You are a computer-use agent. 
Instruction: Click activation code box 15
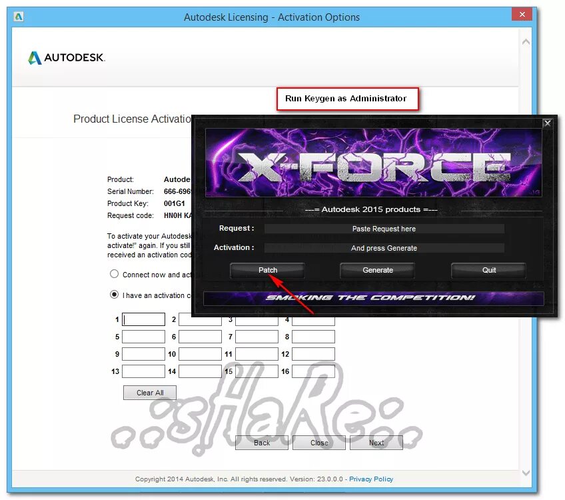257,371
